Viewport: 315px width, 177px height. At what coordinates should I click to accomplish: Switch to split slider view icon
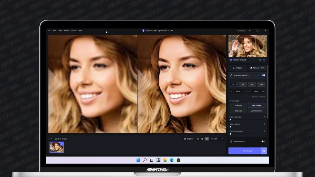[202, 139]
